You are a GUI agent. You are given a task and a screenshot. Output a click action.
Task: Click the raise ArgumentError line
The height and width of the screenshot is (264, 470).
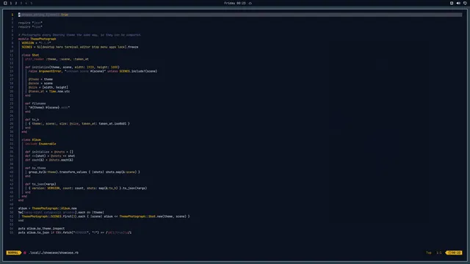click(x=93, y=71)
